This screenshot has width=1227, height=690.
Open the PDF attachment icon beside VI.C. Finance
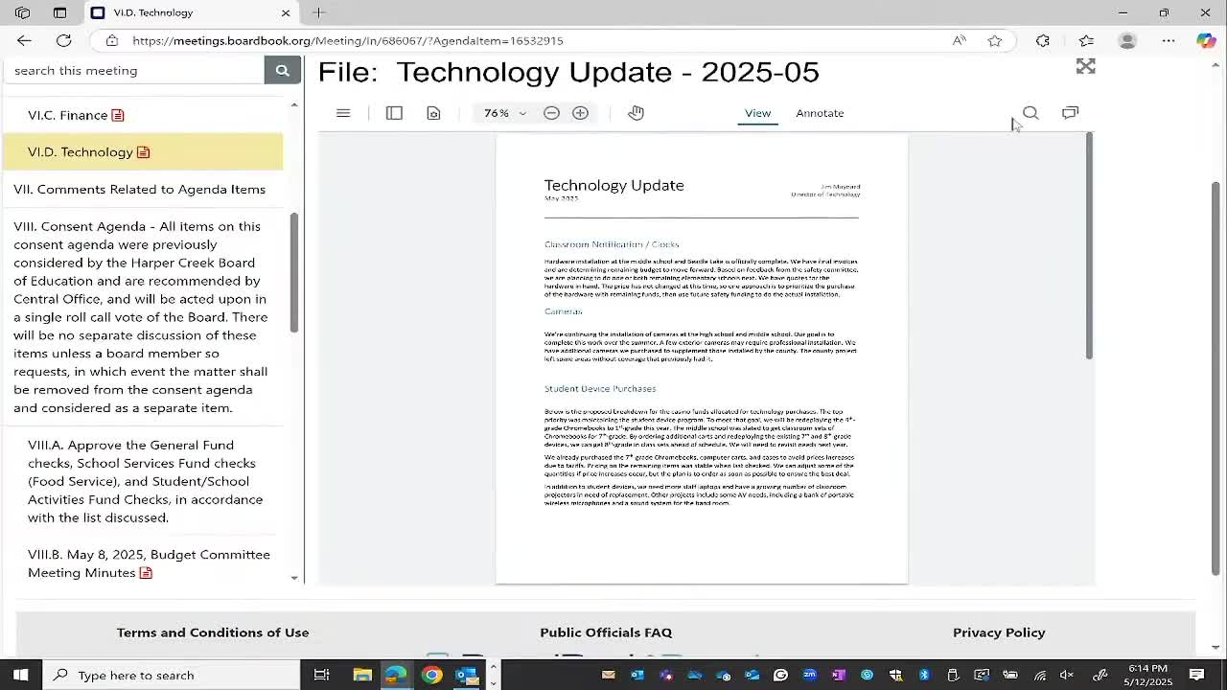(x=118, y=115)
